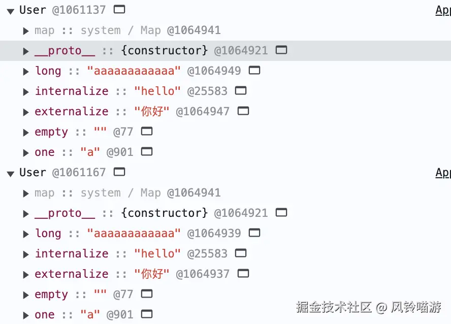Click window icon beside first internalize @25583
The width and height of the screenshot is (451, 324).
pos(241,90)
